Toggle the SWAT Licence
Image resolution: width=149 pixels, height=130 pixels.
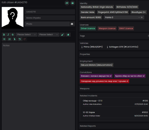click(126, 28)
